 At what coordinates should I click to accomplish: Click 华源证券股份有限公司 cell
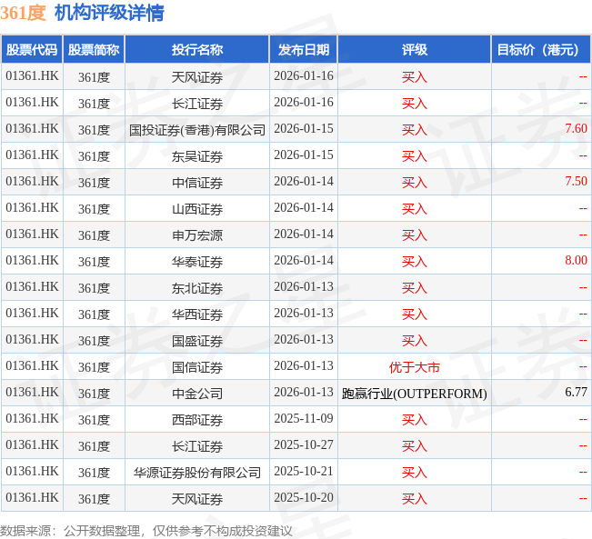197,473
